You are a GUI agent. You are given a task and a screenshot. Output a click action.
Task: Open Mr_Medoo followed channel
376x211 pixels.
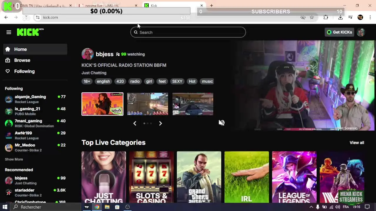click(x=35, y=147)
